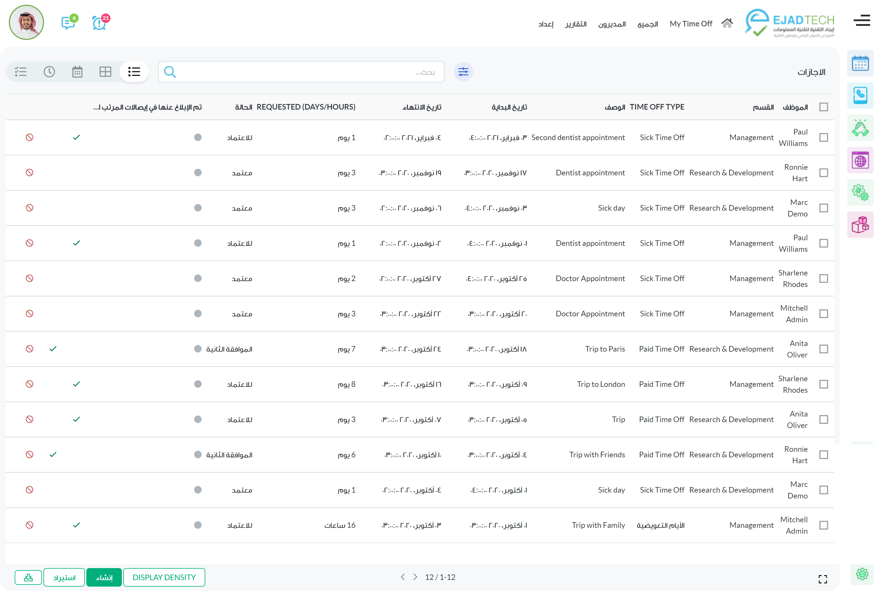Click the home icon in navbar
The width and height of the screenshot is (881, 591).
coord(727,23)
